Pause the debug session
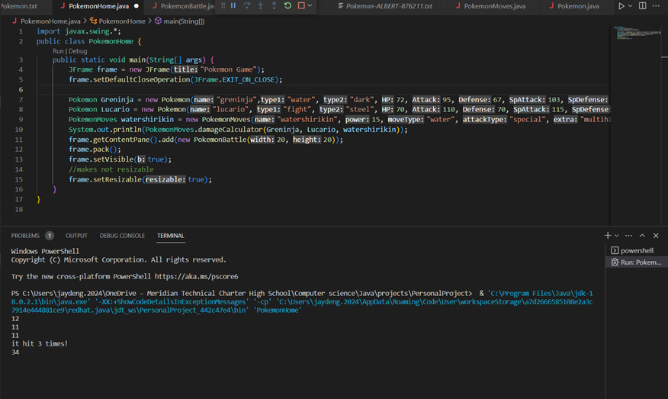This screenshot has height=399, width=668. tap(233, 6)
